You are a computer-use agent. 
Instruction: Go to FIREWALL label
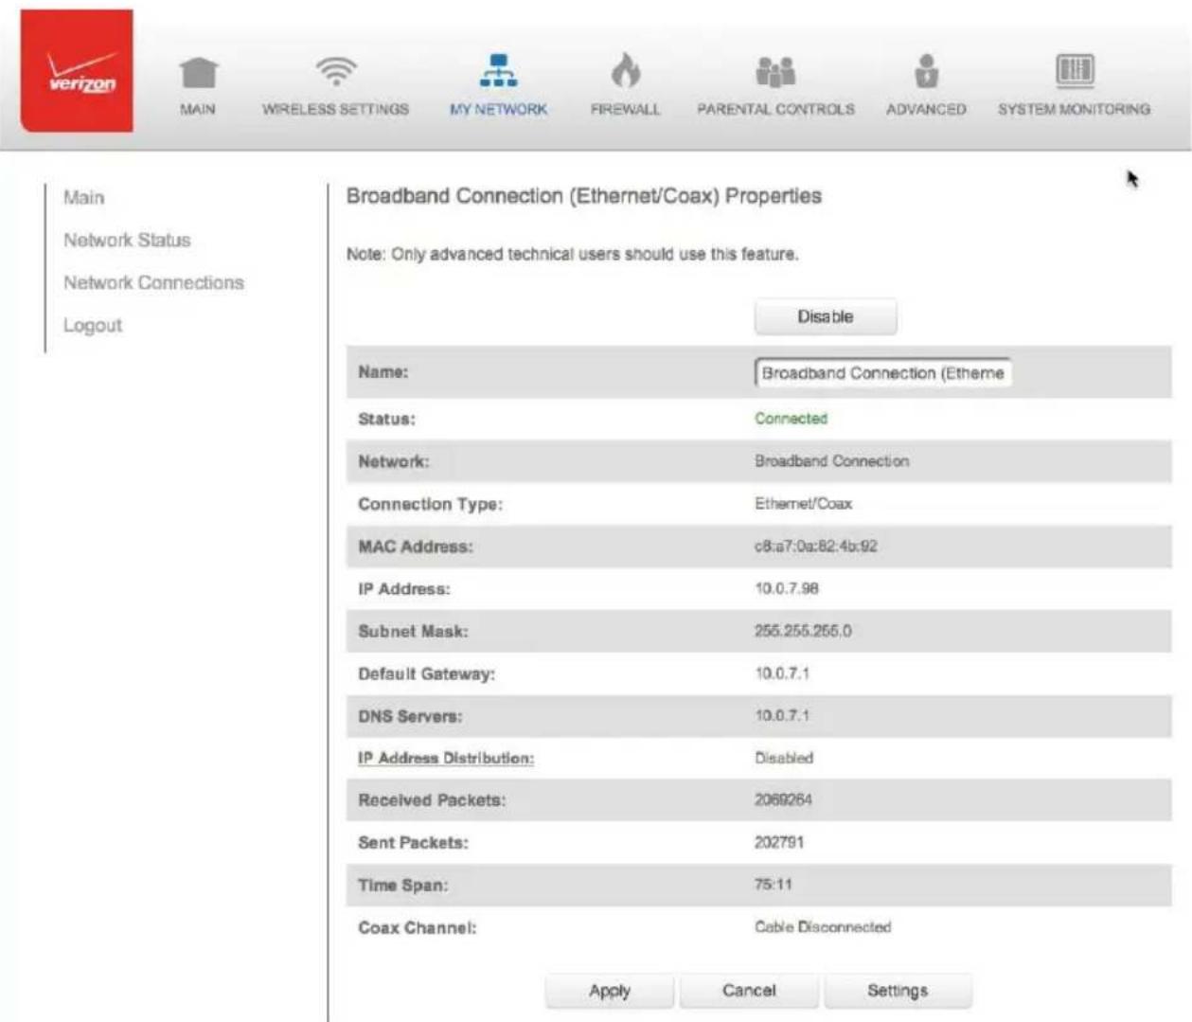point(625,110)
